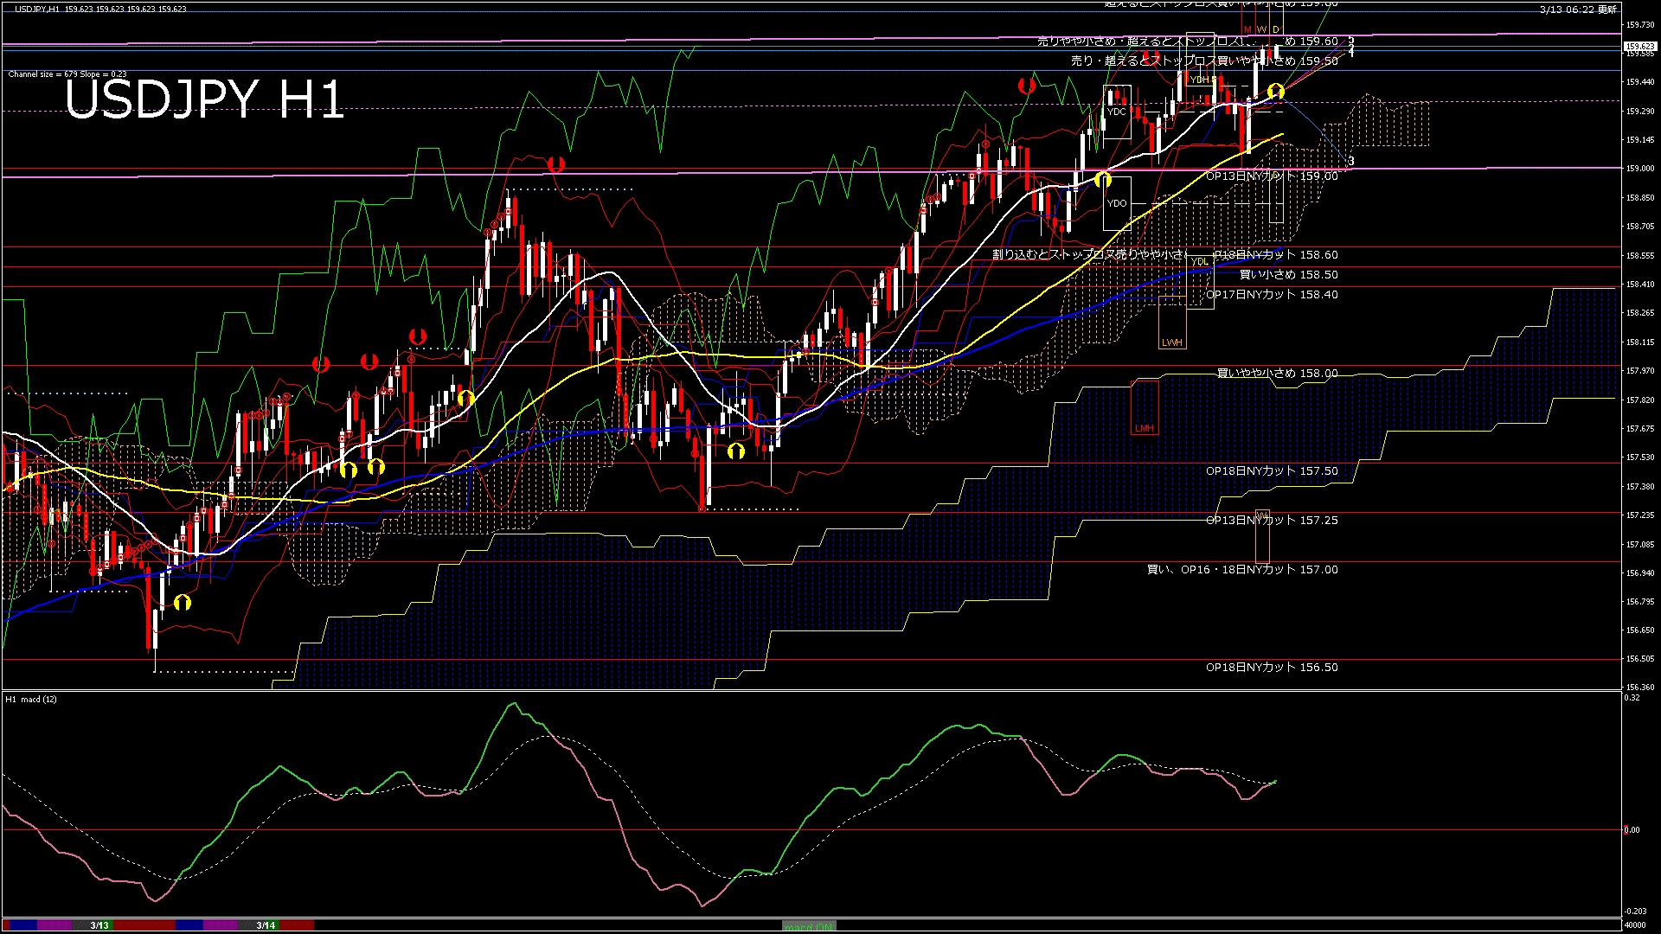
Task: Click the 買い小さめ 158.50 order label
Action: 1288,274
